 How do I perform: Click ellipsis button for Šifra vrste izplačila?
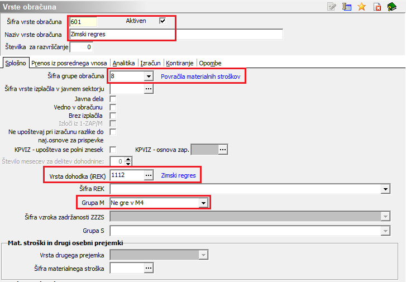(149, 89)
